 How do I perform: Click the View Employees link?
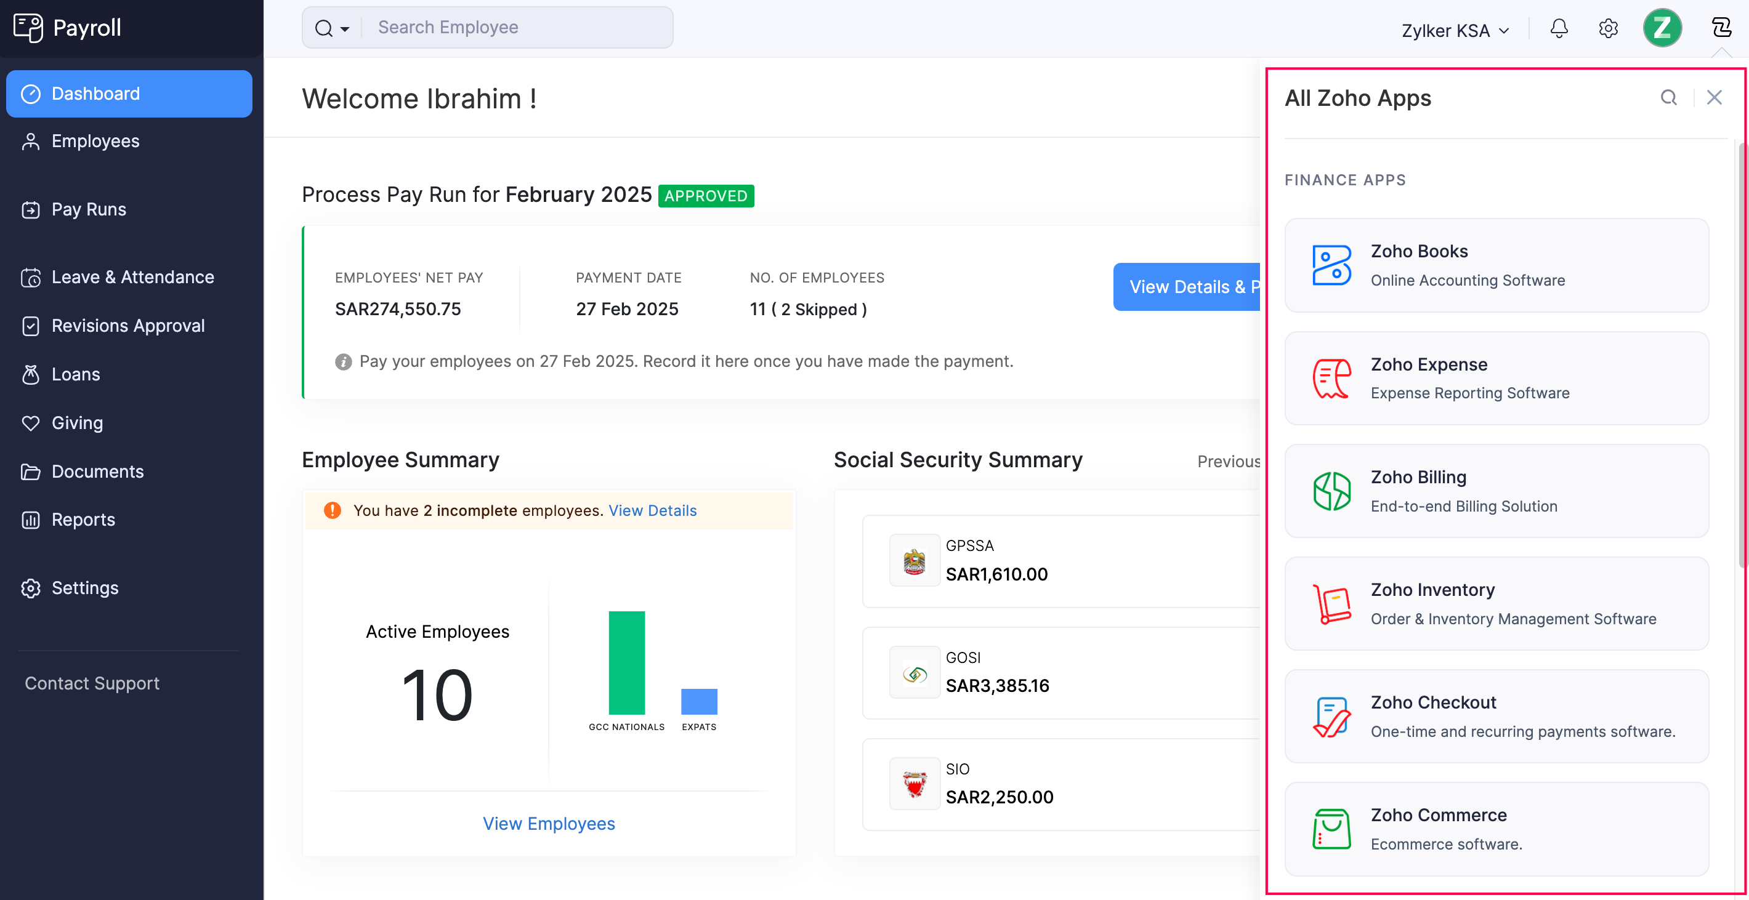pos(549,823)
